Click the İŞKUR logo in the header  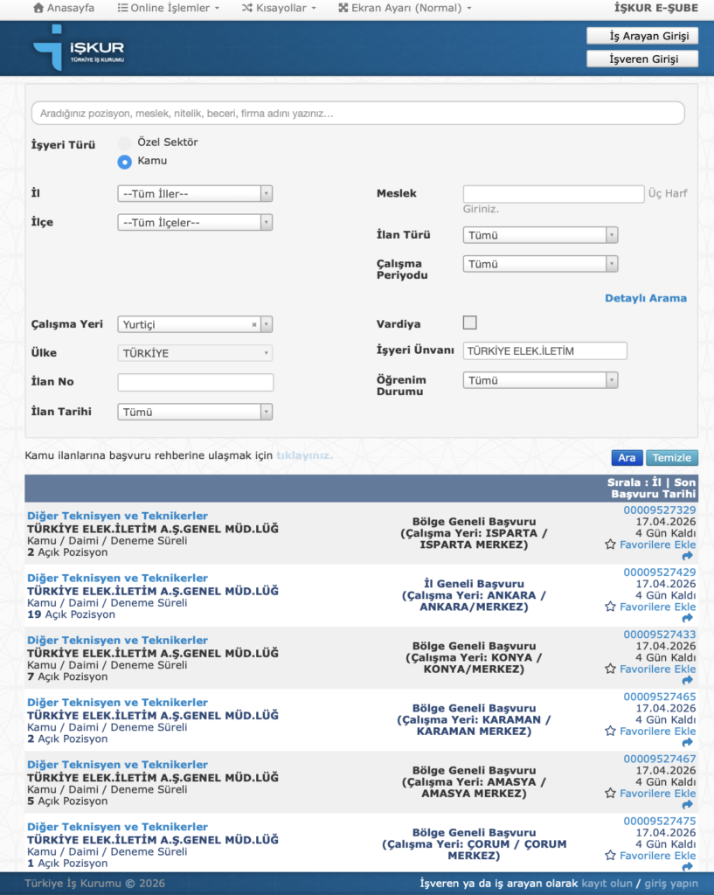pos(79,47)
